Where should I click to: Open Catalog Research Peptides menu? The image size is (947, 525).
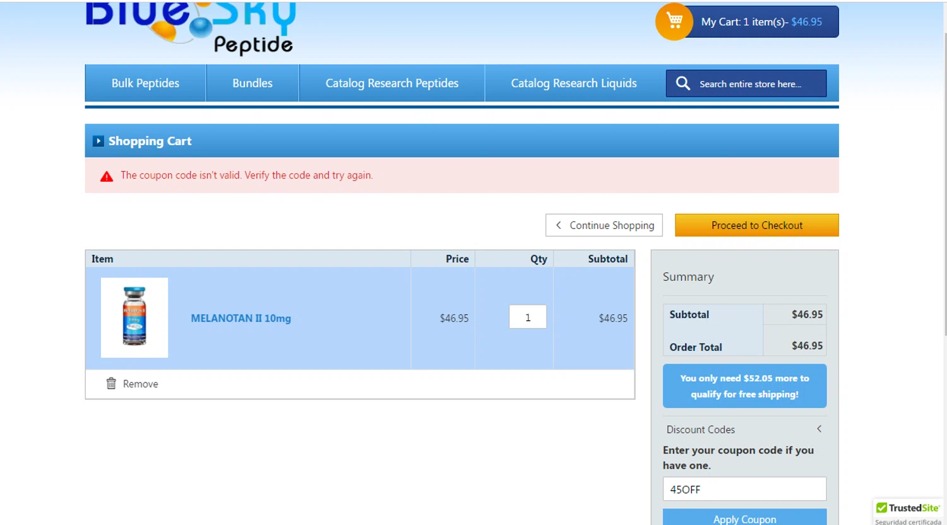coord(392,83)
